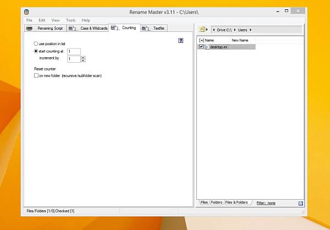Switch to the Case & Wildcards tab

pos(88,28)
